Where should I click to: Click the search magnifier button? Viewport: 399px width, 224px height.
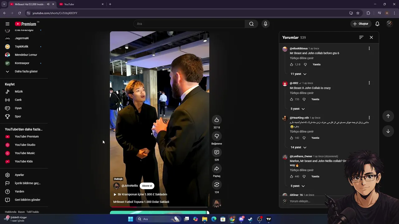click(251, 24)
